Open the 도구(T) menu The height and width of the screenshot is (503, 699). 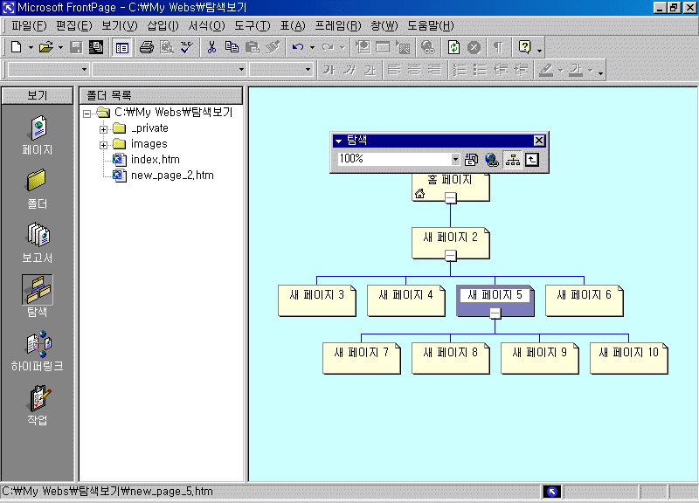tap(253, 26)
